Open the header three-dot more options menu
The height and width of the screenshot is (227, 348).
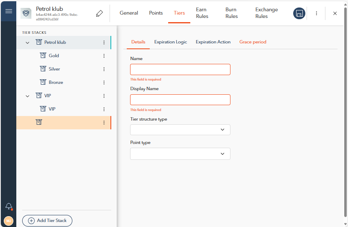(x=317, y=13)
